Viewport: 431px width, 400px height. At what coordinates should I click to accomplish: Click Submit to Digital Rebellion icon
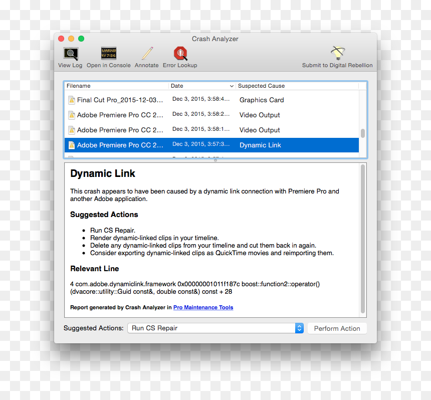click(338, 53)
